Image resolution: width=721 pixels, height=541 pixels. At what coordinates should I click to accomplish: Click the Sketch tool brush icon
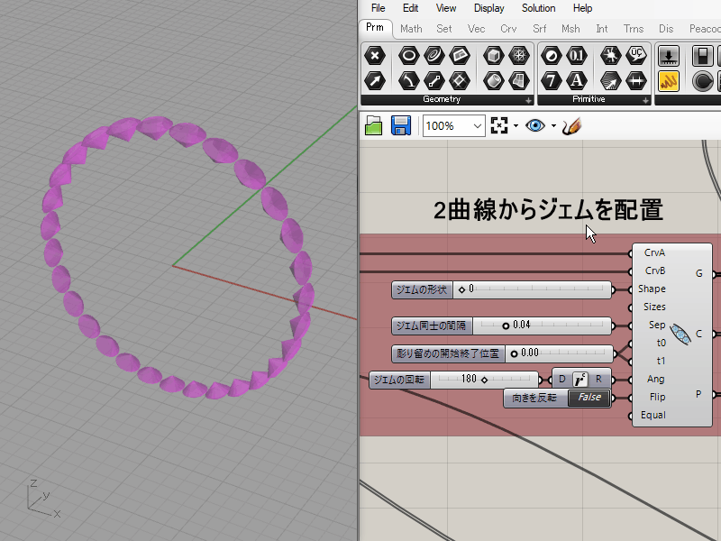(x=571, y=126)
